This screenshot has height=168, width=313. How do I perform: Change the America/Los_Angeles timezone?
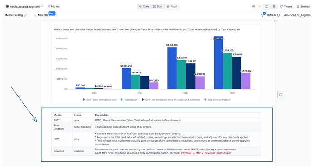point(297,15)
